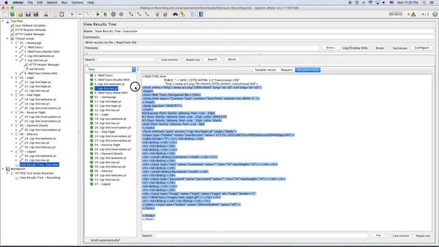Screen dimensions: 439x247
Task: Start the test with the green play icon
Action: click(x=97, y=14)
